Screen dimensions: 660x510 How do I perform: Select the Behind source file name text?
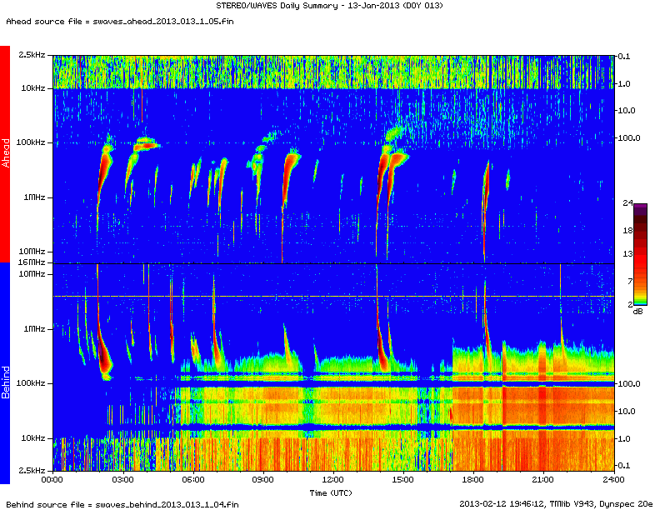(122, 503)
